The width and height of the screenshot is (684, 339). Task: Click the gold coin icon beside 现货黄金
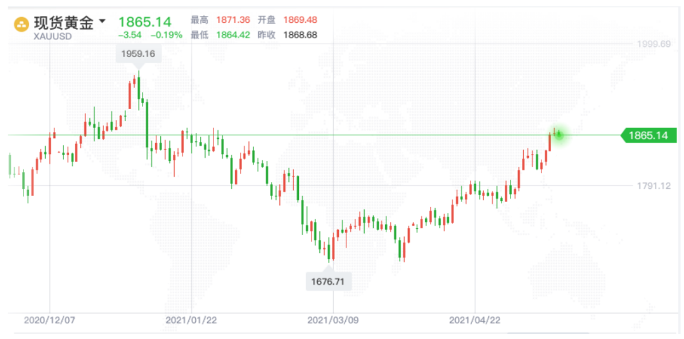[22, 25]
